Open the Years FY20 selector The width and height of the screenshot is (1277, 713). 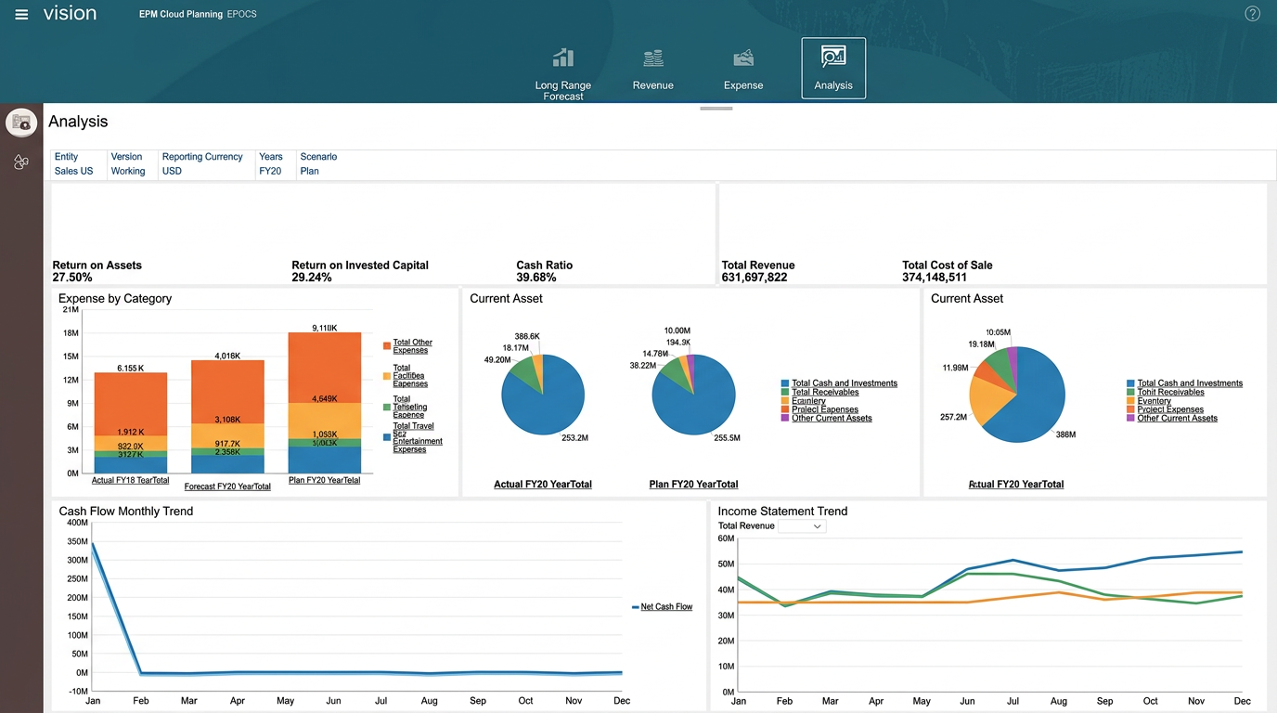271,171
